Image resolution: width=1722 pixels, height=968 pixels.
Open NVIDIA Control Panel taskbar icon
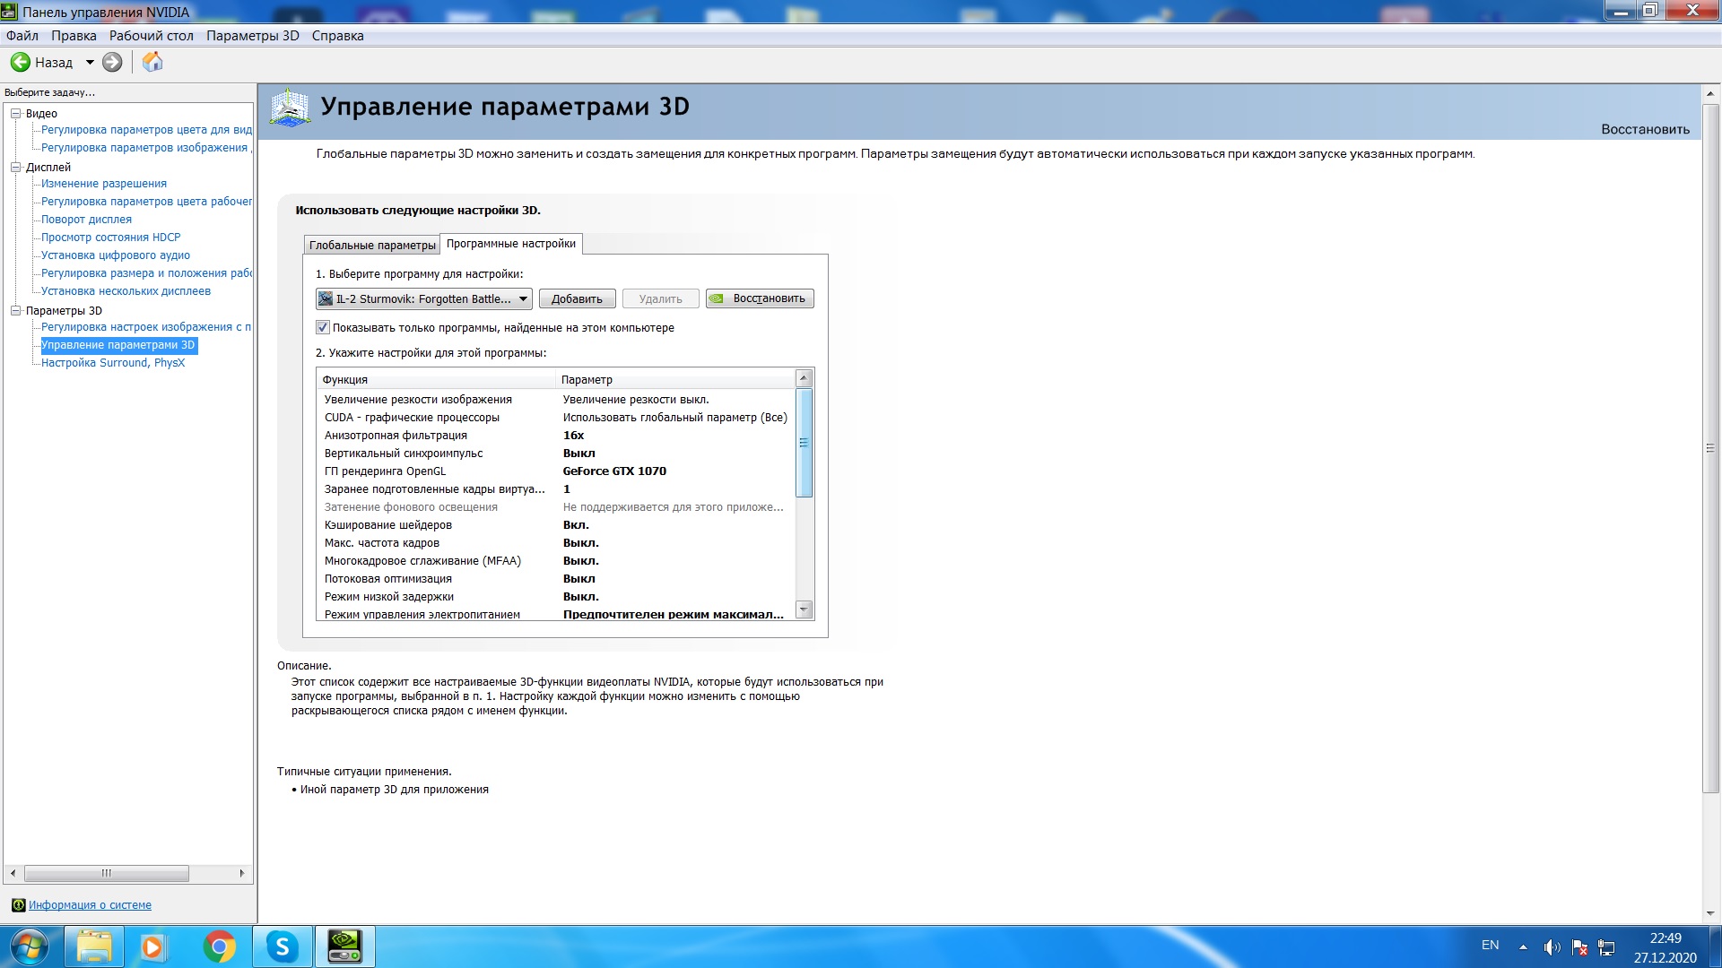(x=344, y=946)
